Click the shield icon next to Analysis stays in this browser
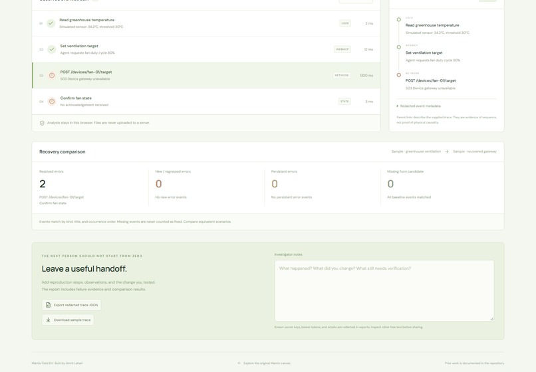 point(42,123)
